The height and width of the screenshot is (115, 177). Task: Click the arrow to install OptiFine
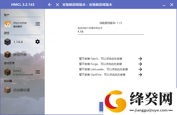tap(140, 74)
